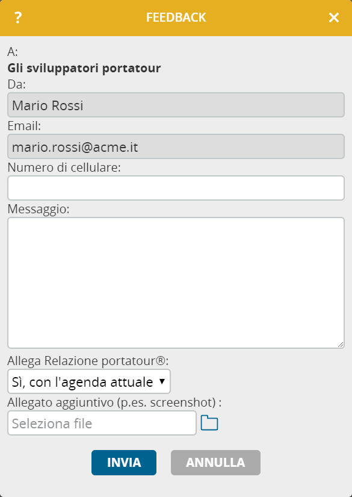The image size is (352, 497).
Task: Browse files using the folder icon
Action: point(209,423)
